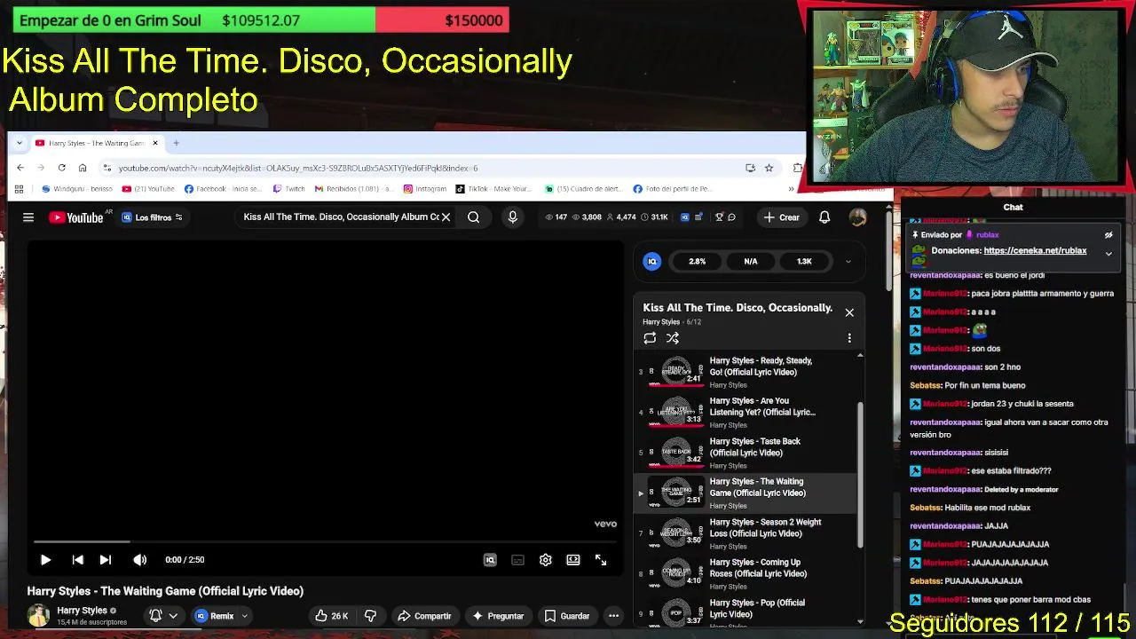Skip to the next video
This screenshot has width=1136, height=639.
coord(106,560)
